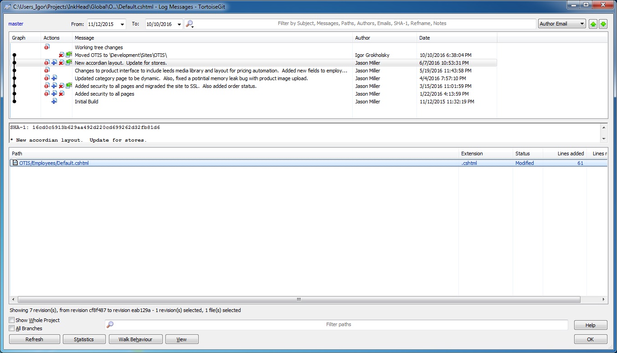617x353 pixels.
Task: Click the Refresh button
Action: [34, 339]
